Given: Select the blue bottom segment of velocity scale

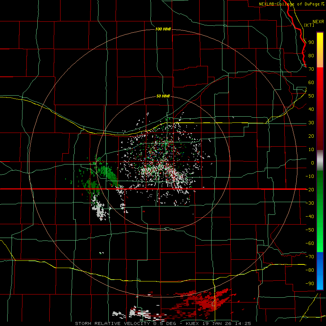Looking at the screenshot, I should pos(320,271).
